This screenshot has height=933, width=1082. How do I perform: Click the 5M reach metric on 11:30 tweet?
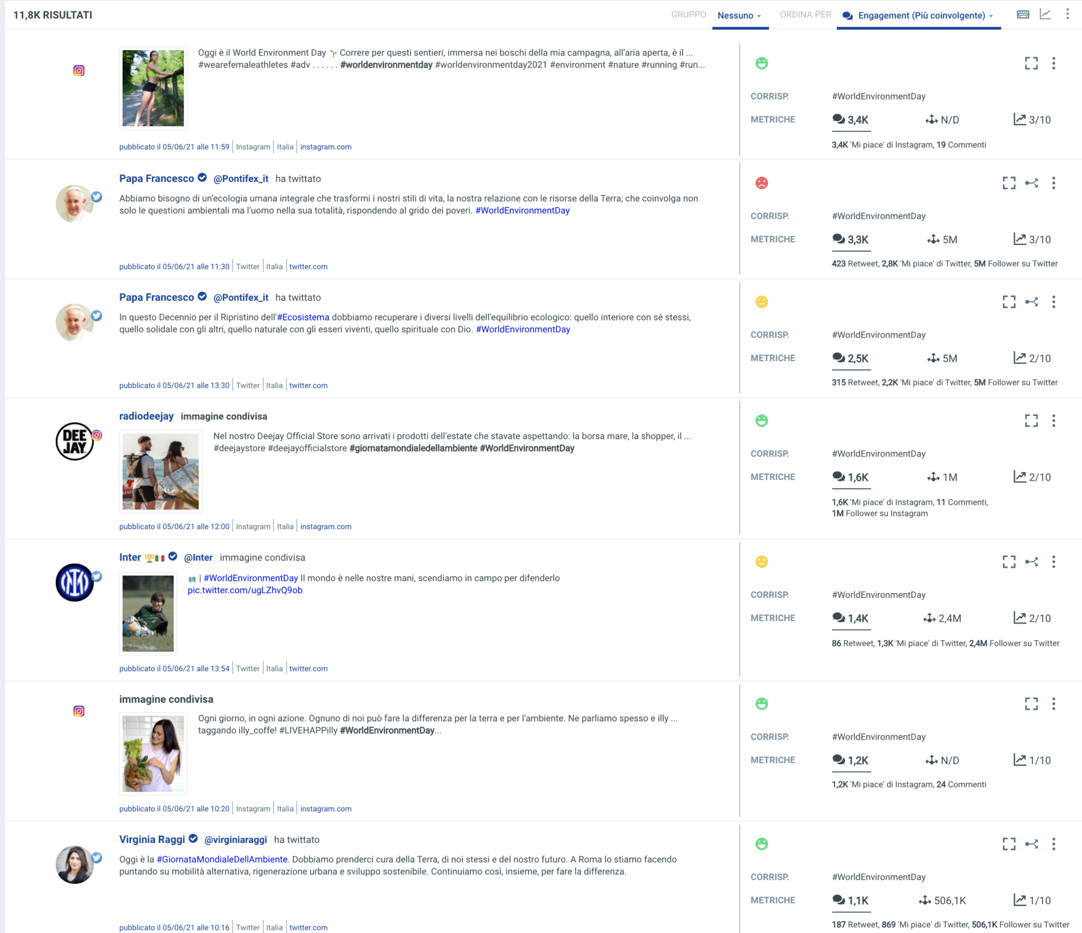click(x=942, y=239)
